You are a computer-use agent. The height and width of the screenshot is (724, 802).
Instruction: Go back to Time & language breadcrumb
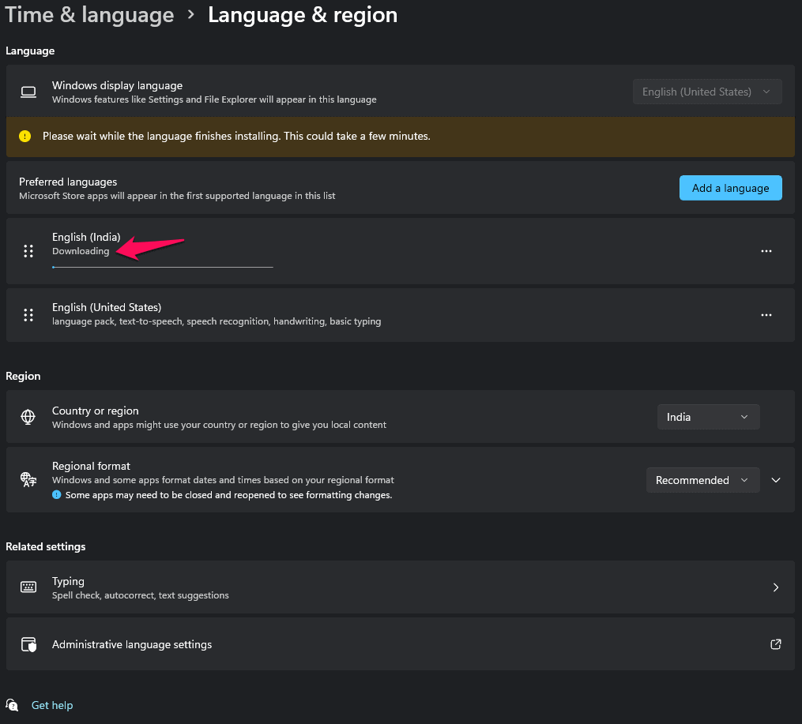pyautogui.click(x=89, y=15)
